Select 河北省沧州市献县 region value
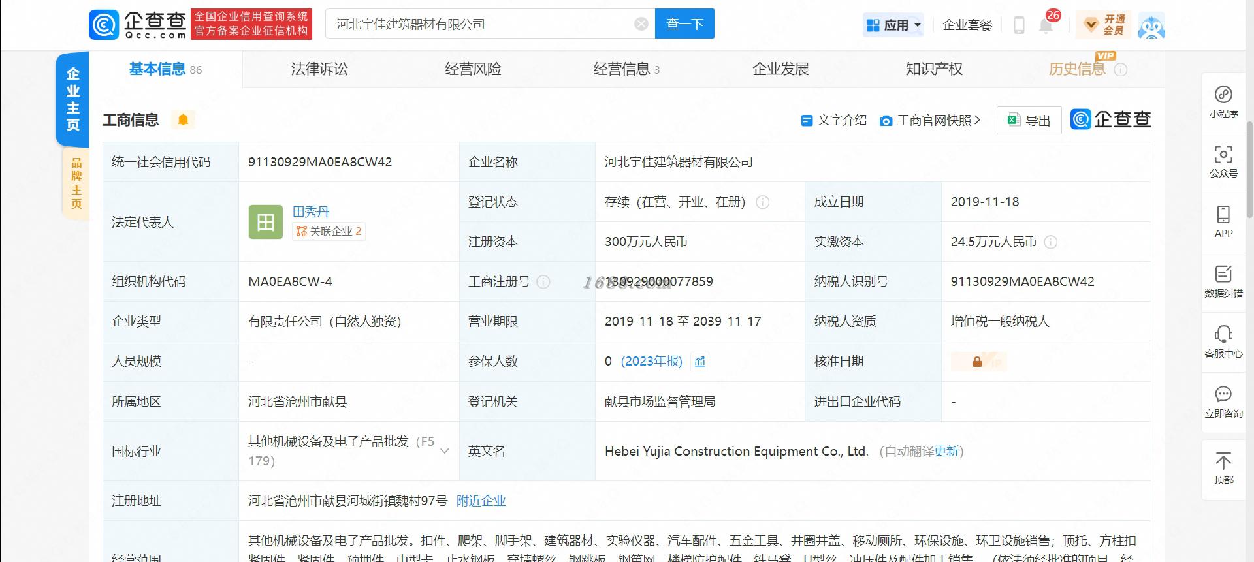The image size is (1254, 562). [x=297, y=401]
